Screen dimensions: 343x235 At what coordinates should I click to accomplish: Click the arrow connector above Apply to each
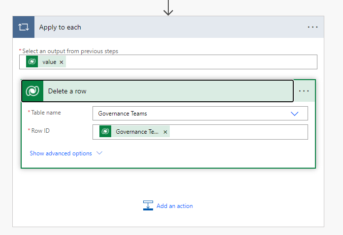pos(168,7)
